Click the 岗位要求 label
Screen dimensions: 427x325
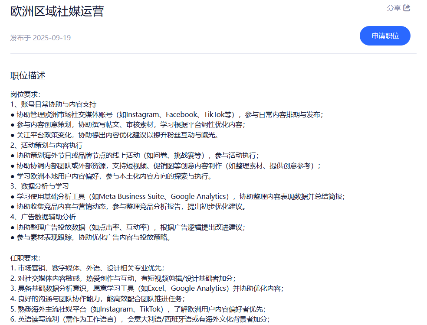pyautogui.click(x=25, y=94)
